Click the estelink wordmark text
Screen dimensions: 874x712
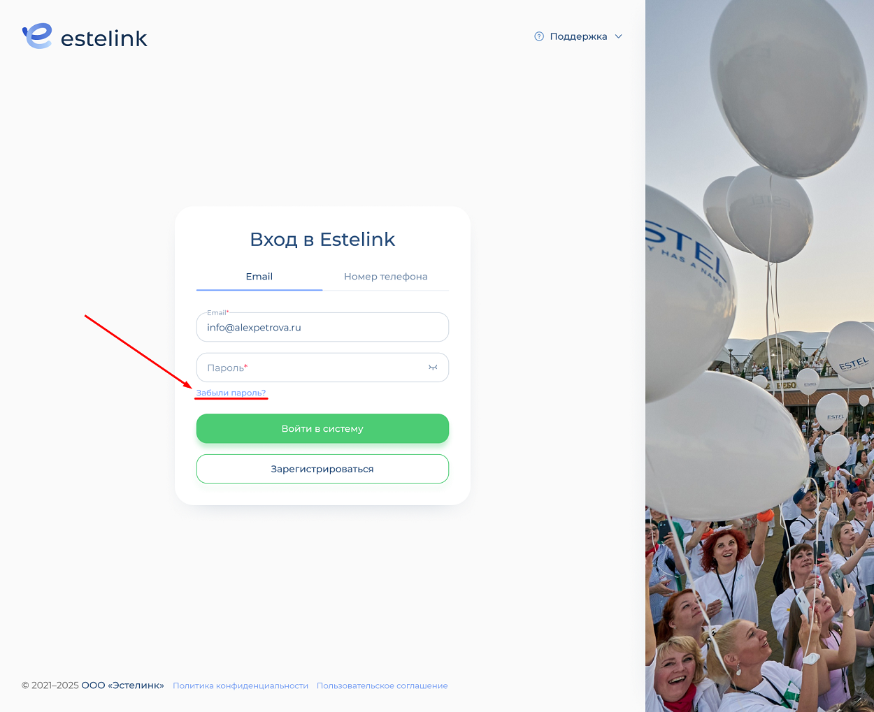(x=104, y=38)
